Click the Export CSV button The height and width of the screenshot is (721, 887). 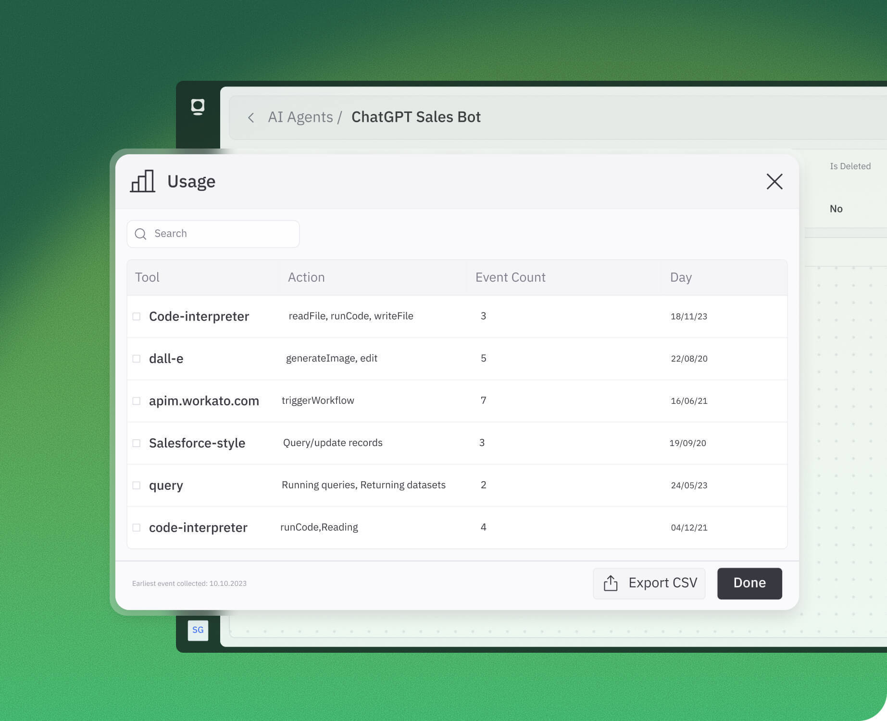click(649, 584)
